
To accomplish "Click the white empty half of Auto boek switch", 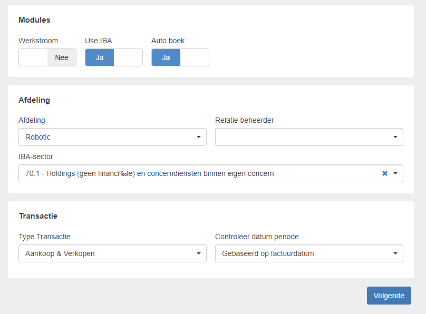I will click(x=195, y=57).
